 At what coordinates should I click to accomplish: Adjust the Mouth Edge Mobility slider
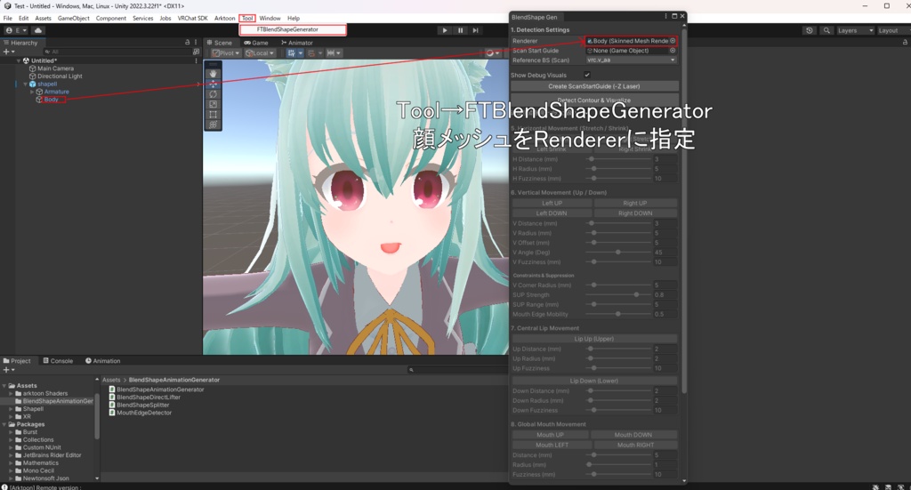coord(618,314)
